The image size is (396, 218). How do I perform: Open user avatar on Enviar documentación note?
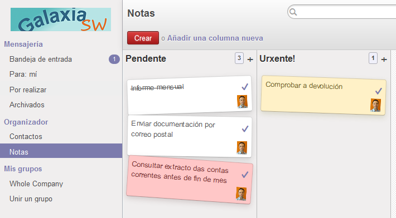coord(242,147)
